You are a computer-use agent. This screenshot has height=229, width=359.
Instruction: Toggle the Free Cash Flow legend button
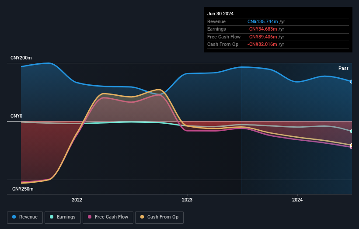108,217
